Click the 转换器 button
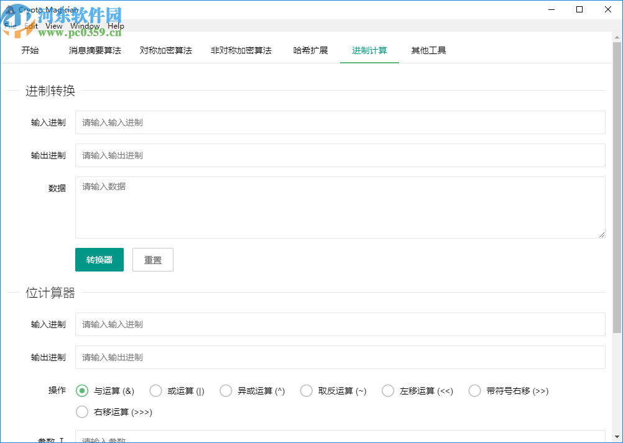This screenshot has width=623, height=443. click(x=99, y=259)
